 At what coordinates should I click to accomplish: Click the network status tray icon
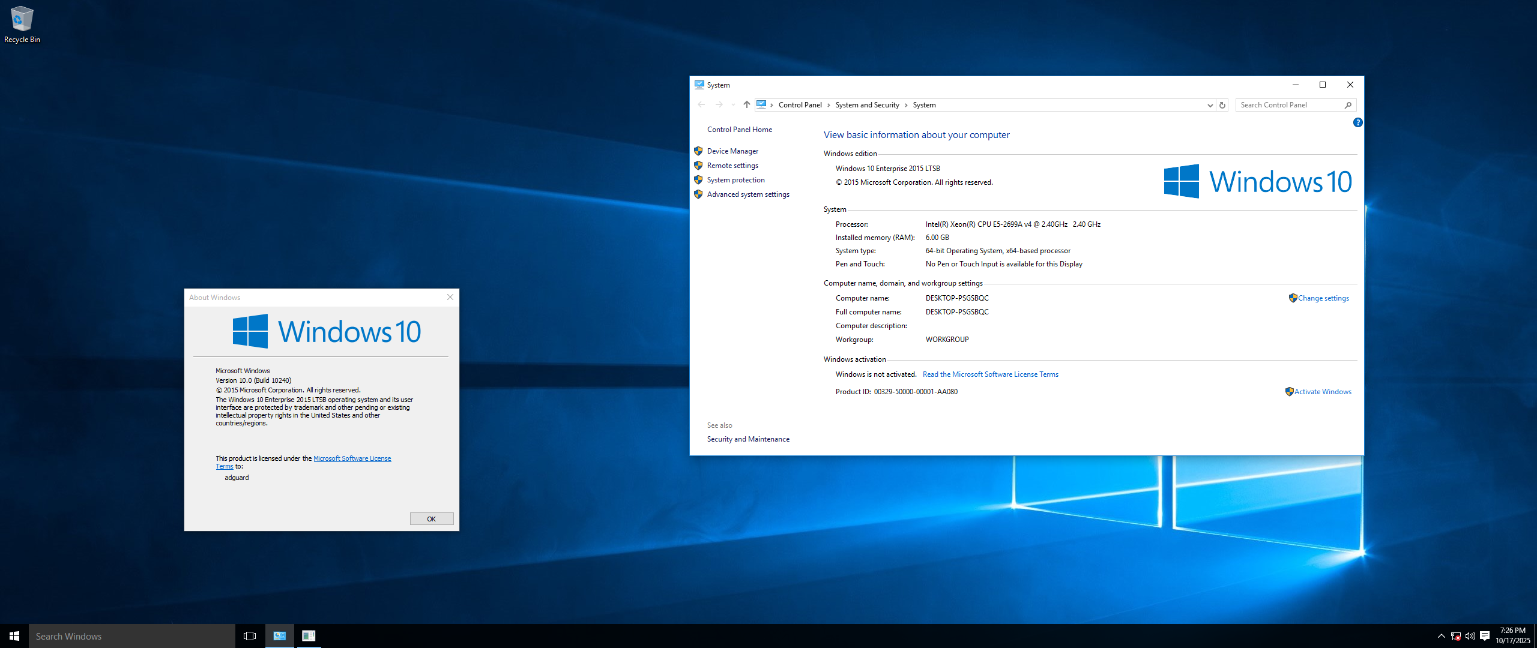1455,636
